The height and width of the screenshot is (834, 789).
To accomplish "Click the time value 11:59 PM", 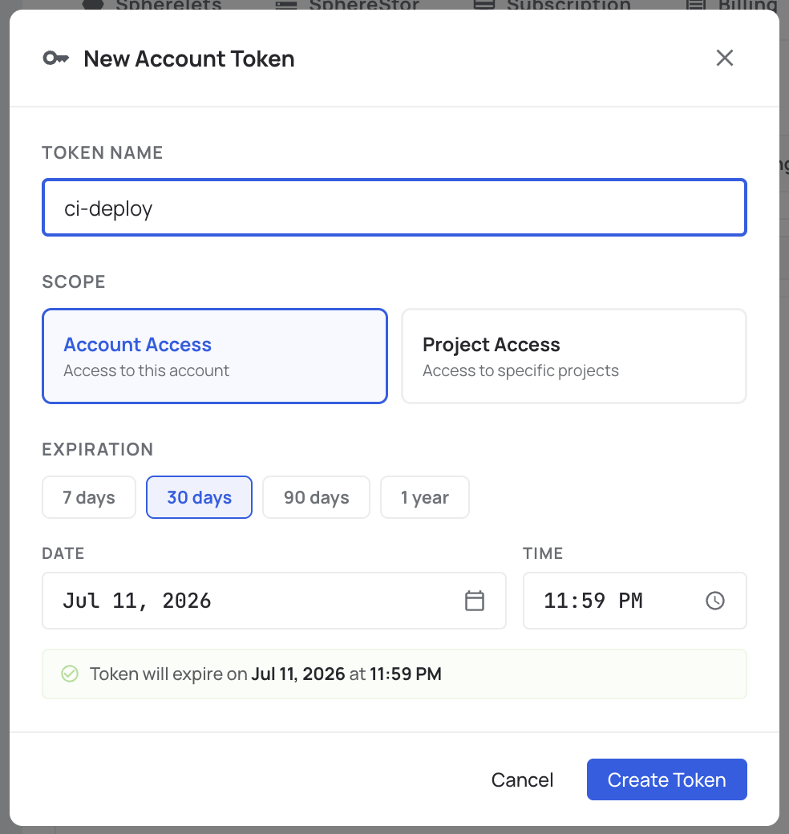I will click(x=593, y=601).
